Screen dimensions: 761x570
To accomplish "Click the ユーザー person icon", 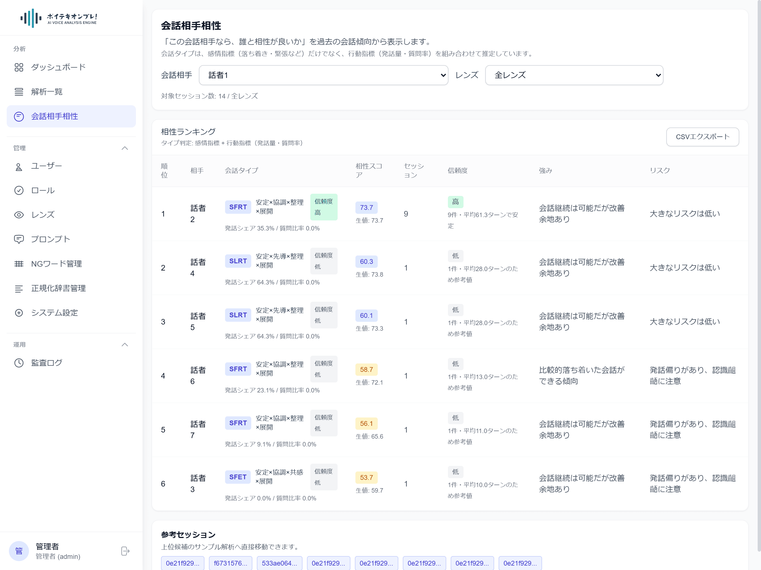I will pos(19,166).
